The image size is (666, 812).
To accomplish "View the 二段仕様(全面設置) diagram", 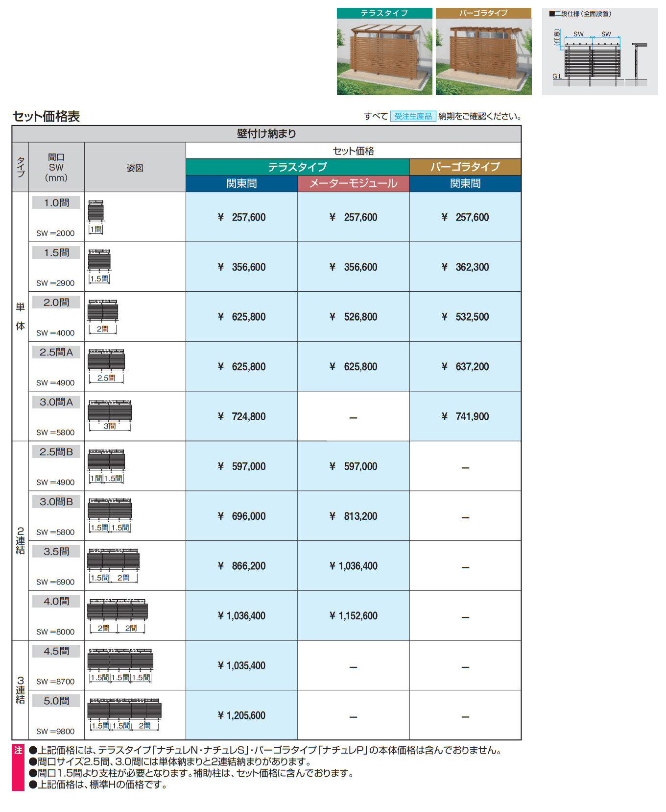I will 600,51.
